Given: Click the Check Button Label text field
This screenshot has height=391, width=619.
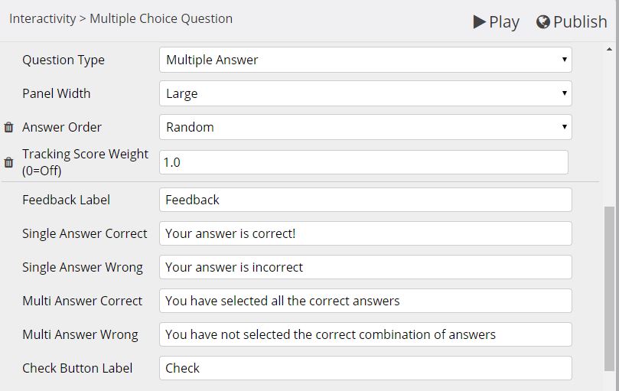Looking at the screenshot, I should point(366,368).
